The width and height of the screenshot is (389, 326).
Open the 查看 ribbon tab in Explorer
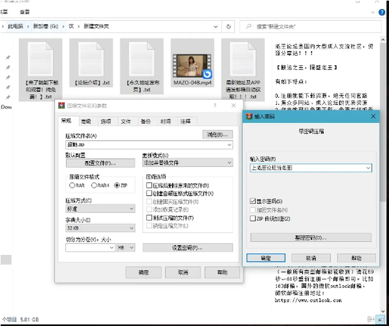[25, 12]
